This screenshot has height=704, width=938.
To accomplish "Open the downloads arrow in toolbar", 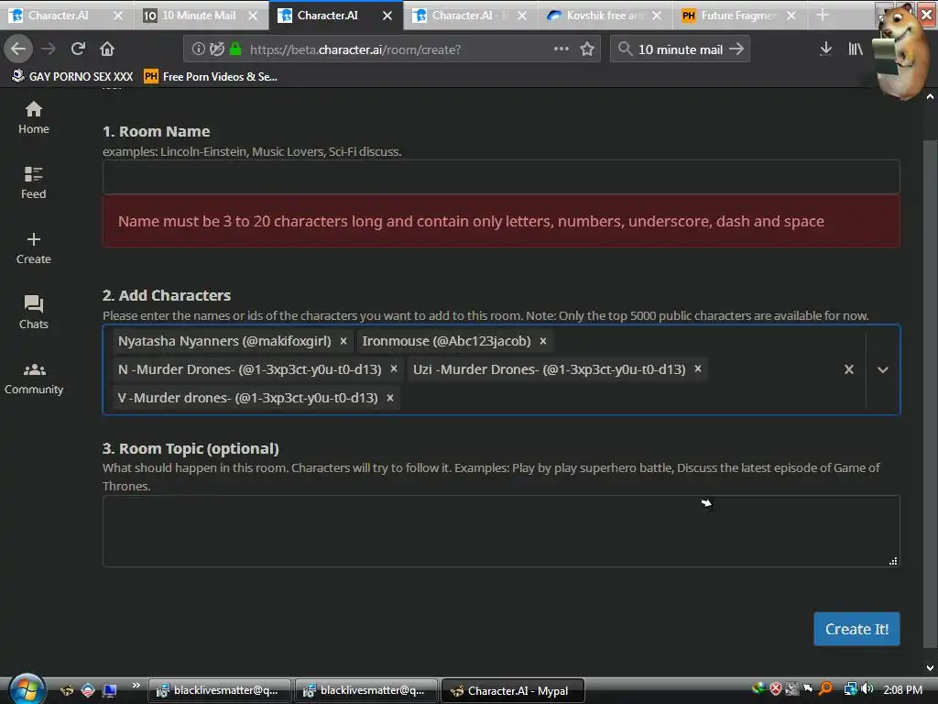I will pos(825,49).
